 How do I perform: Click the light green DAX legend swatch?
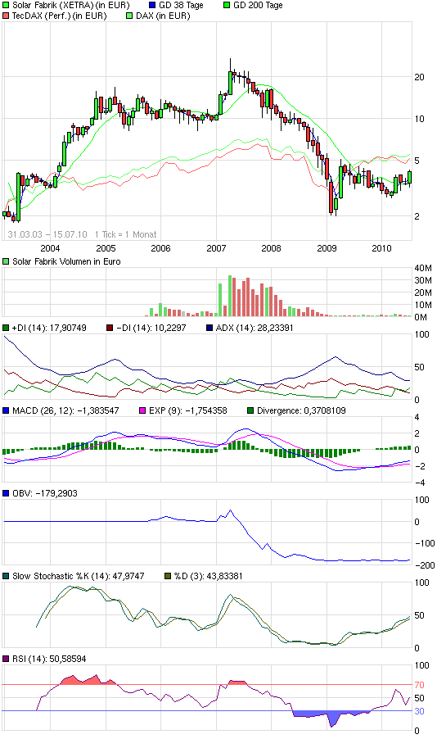coord(129,16)
